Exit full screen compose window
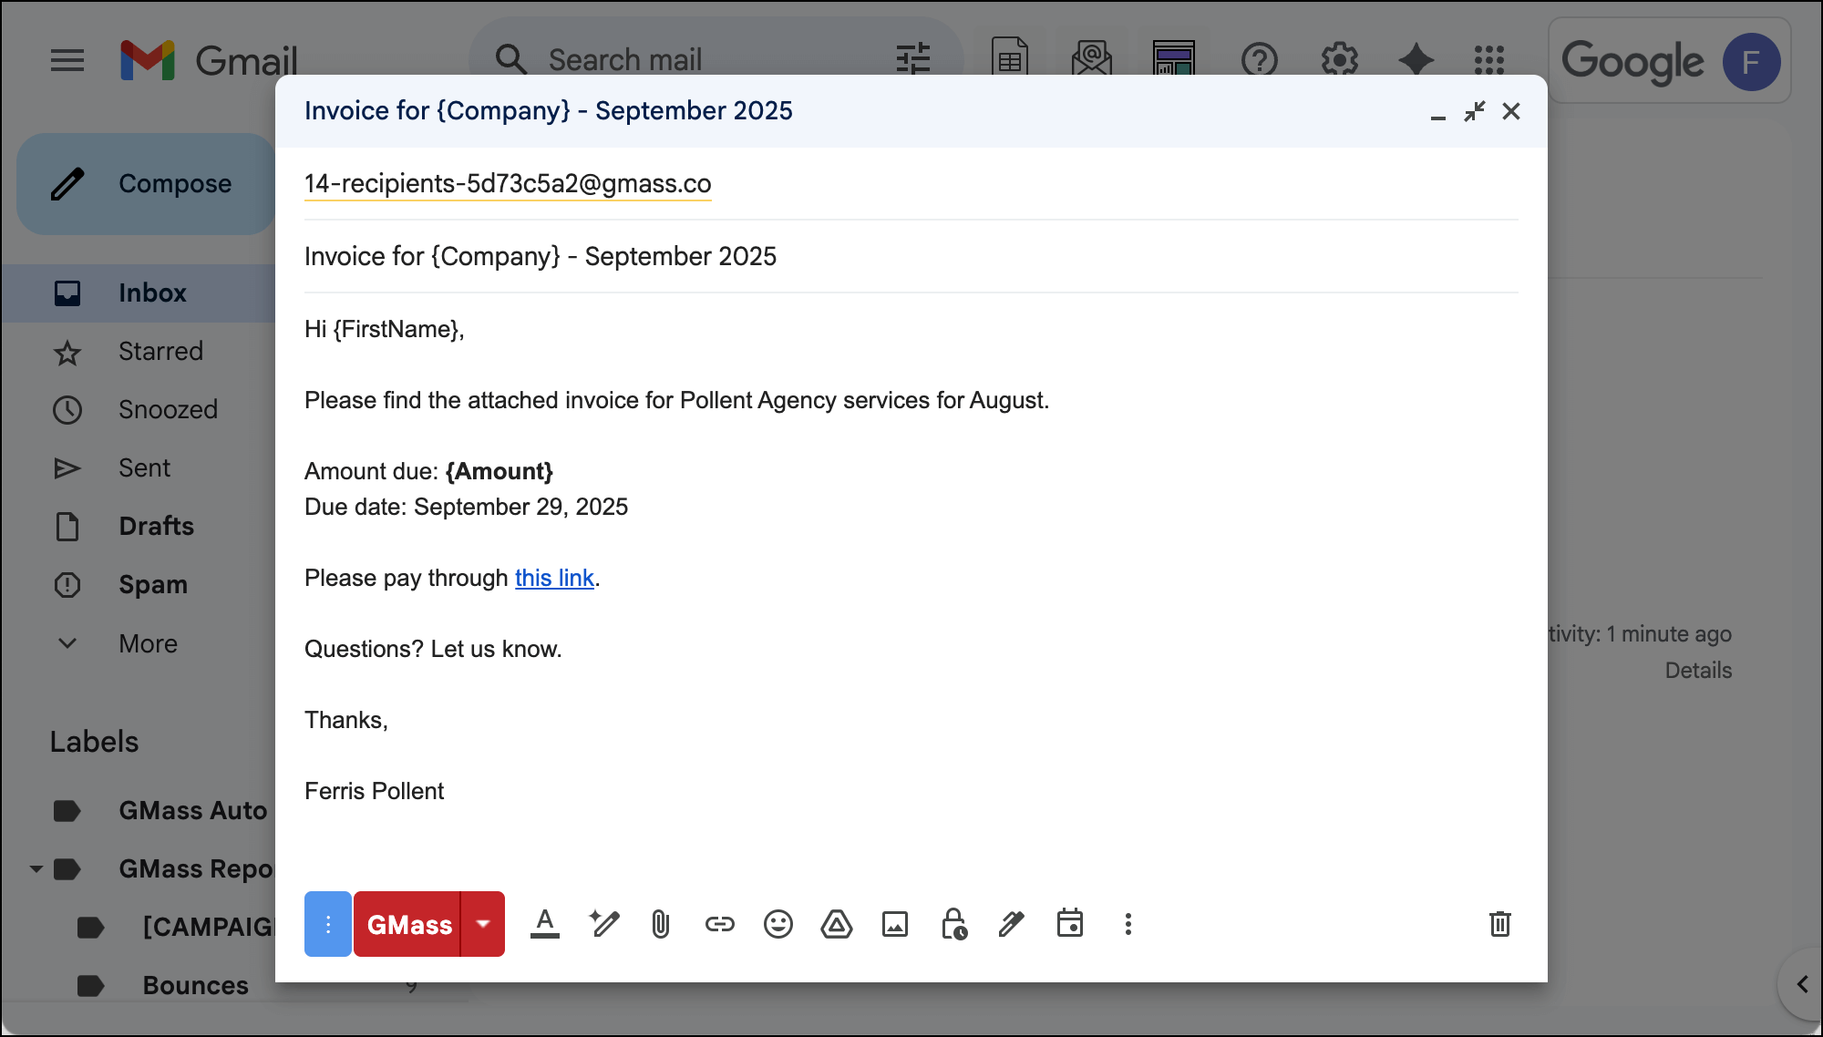 [x=1474, y=111]
